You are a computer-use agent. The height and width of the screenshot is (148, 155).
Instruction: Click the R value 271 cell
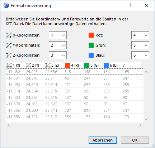pyautogui.click(x=68, y=85)
